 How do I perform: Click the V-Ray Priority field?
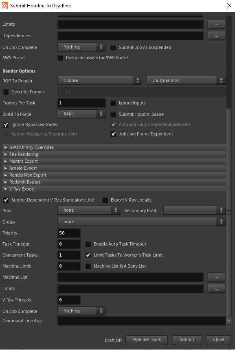tap(69, 233)
